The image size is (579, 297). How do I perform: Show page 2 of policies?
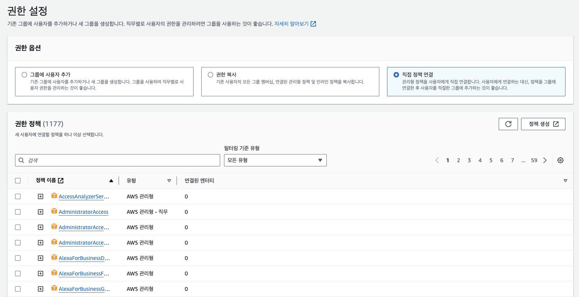coord(458,160)
